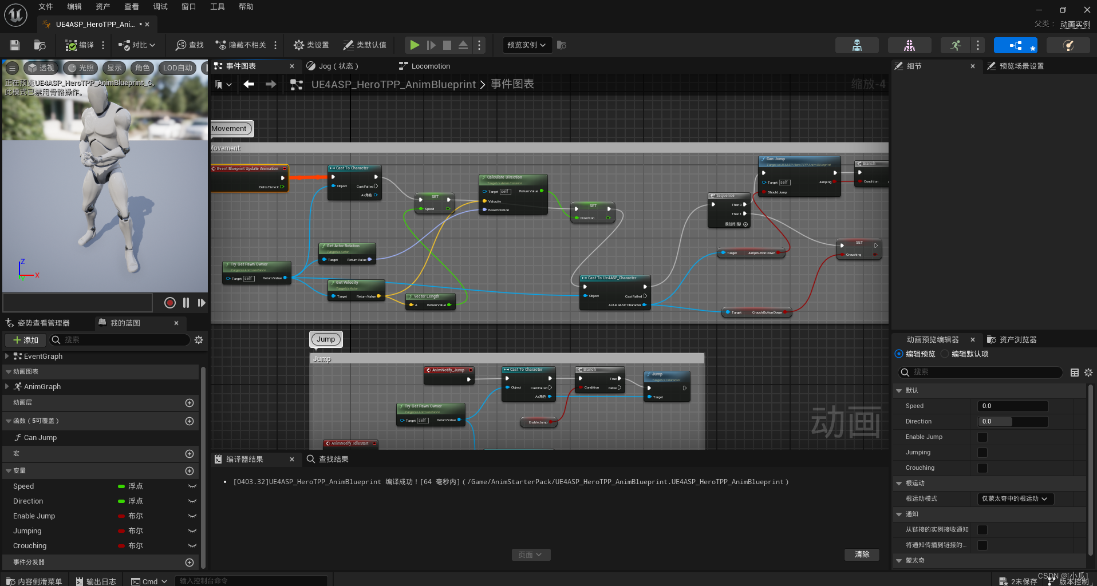Image resolution: width=1097 pixels, height=586 pixels.
Task: Open 透视 perspective view dropdown
Action: point(41,68)
